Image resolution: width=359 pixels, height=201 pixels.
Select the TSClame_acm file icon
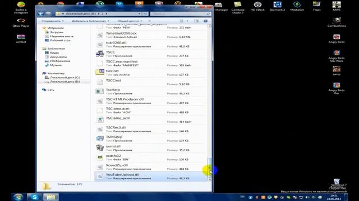(100, 119)
